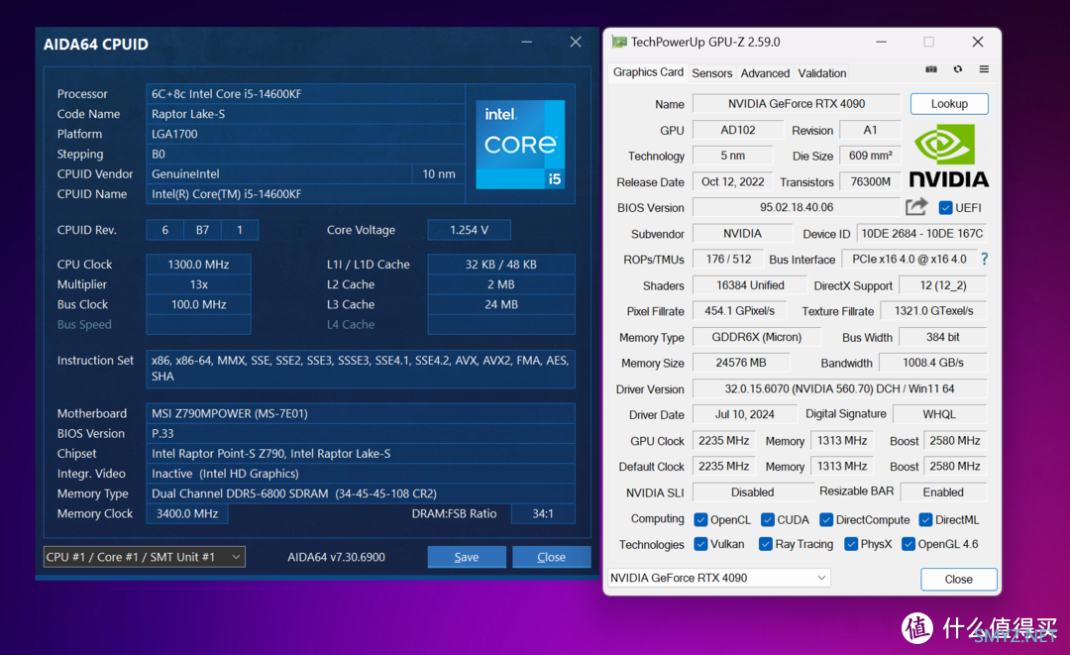1070x655 pixels.
Task: Click the DRAM:FSB Ratio value 34:1
Action: click(x=543, y=513)
